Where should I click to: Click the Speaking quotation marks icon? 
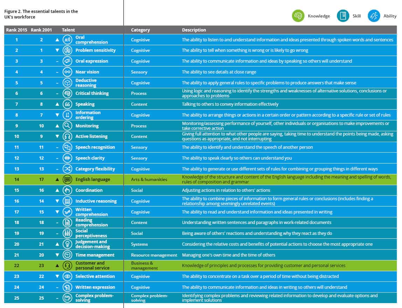click(x=67, y=104)
